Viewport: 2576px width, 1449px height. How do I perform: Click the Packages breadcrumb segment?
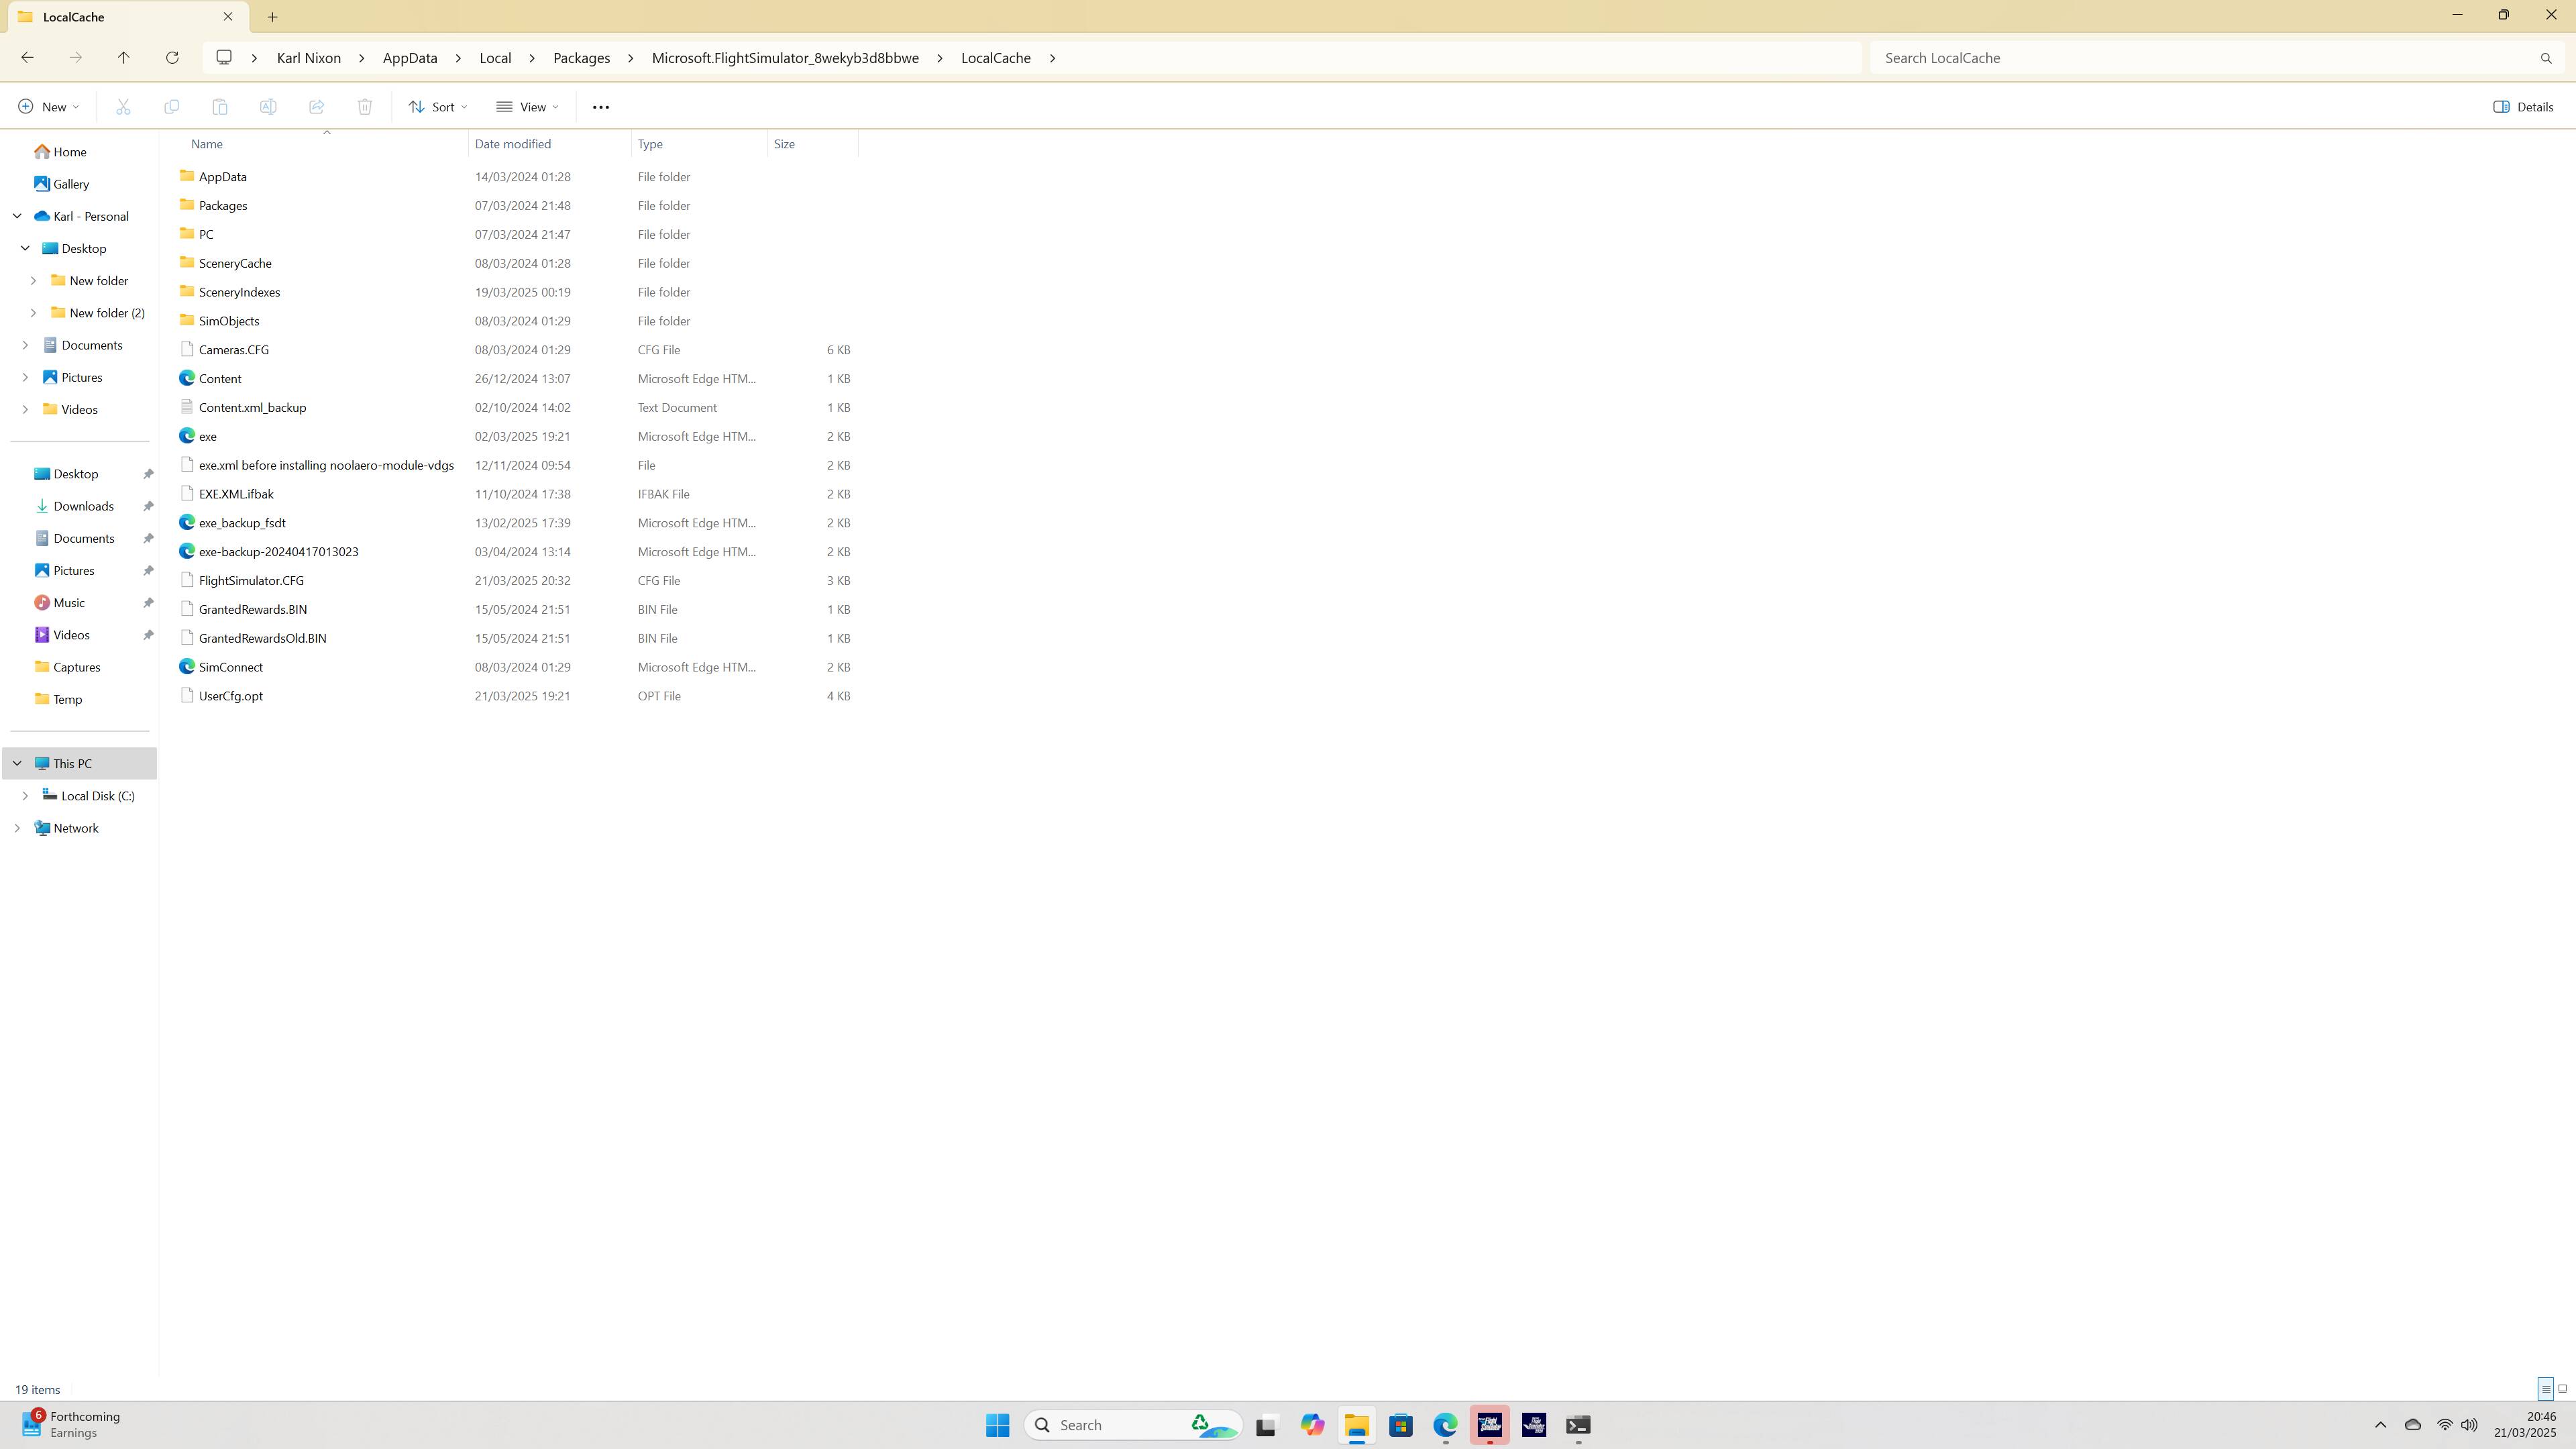tap(581, 58)
